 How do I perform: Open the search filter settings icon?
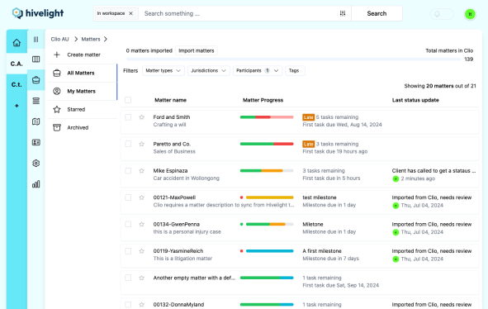pos(343,13)
